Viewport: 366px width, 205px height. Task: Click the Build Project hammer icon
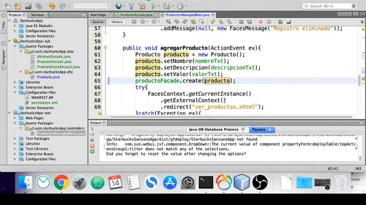click(131, 6)
